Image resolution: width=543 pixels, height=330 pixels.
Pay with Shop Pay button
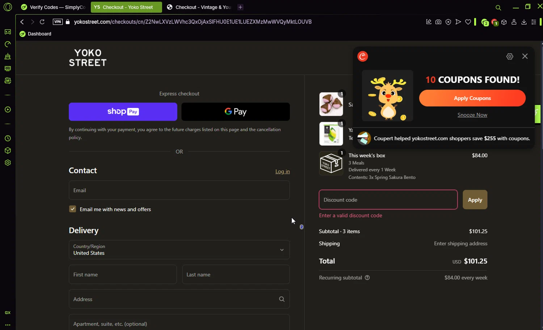point(123,112)
